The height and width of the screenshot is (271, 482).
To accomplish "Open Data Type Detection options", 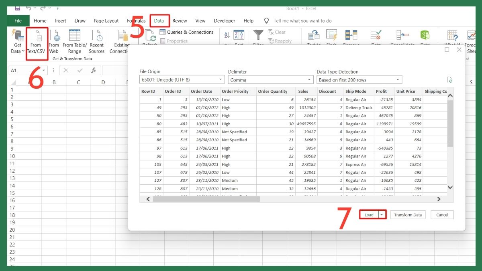I will coord(359,79).
